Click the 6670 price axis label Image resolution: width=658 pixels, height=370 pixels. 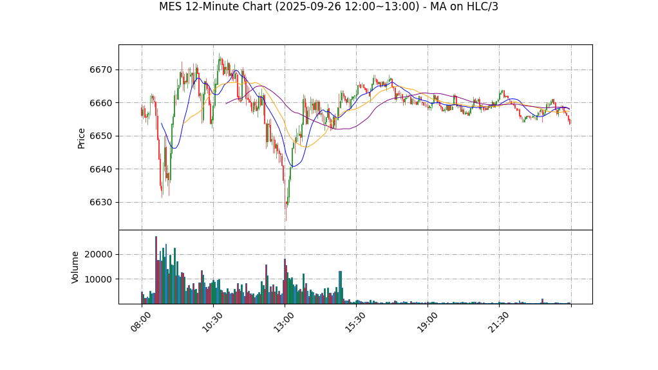click(101, 69)
